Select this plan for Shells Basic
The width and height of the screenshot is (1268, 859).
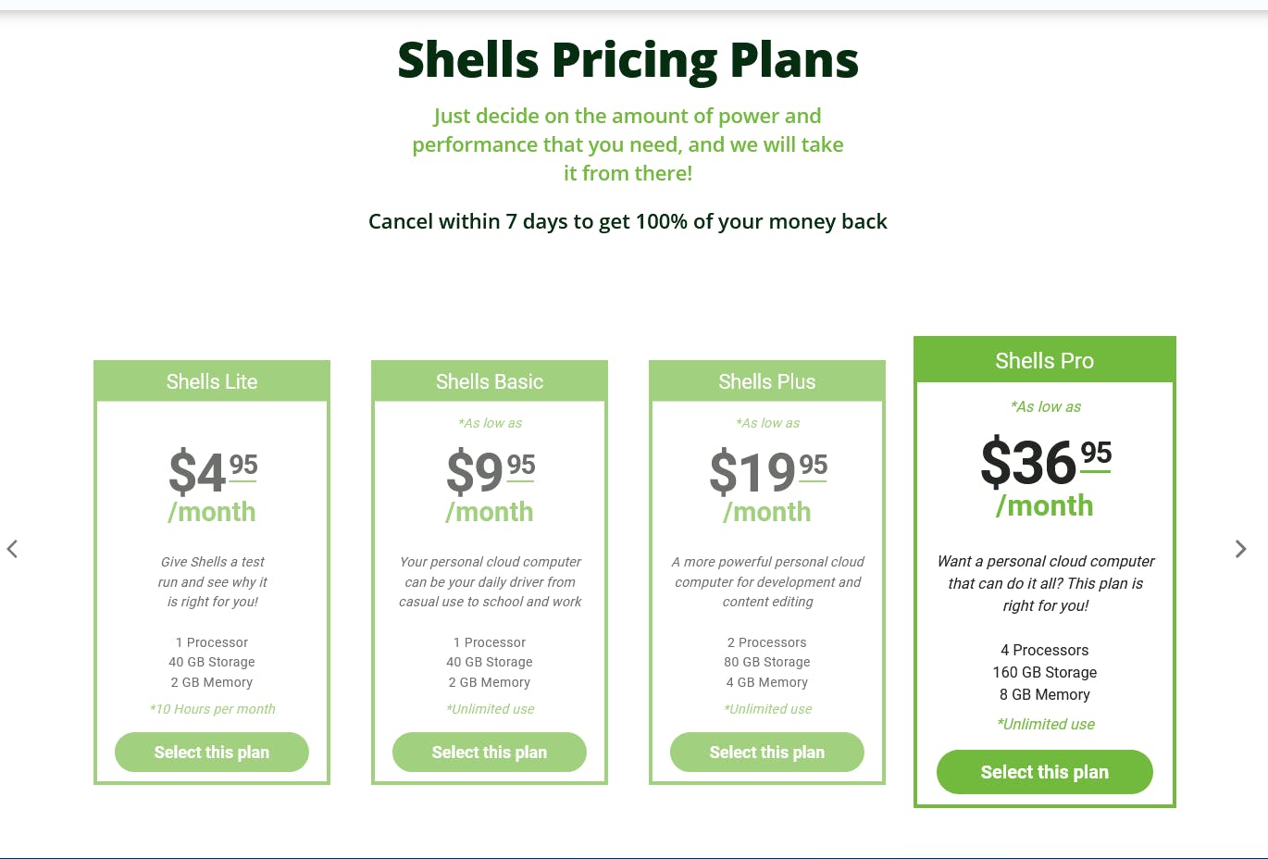490,752
